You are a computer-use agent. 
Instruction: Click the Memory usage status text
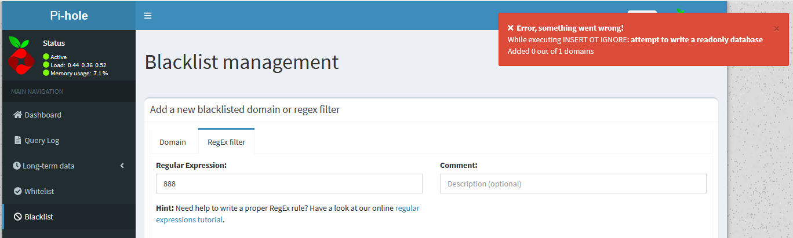(x=79, y=73)
